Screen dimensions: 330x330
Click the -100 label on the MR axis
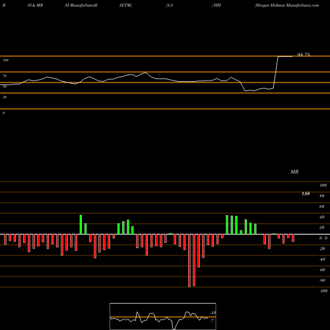pyautogui.click(x=323, y=291)
